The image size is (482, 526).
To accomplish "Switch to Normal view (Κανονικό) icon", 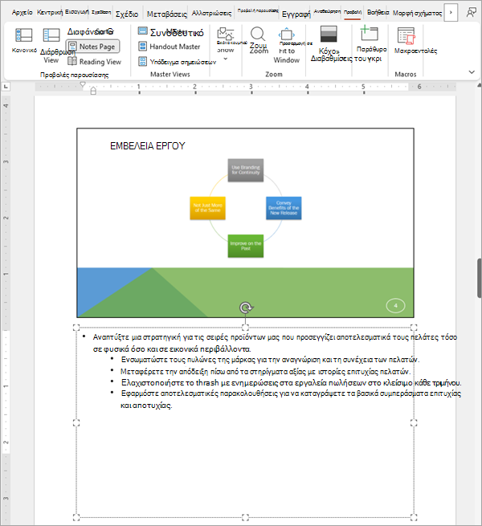I will coord(24,35).
